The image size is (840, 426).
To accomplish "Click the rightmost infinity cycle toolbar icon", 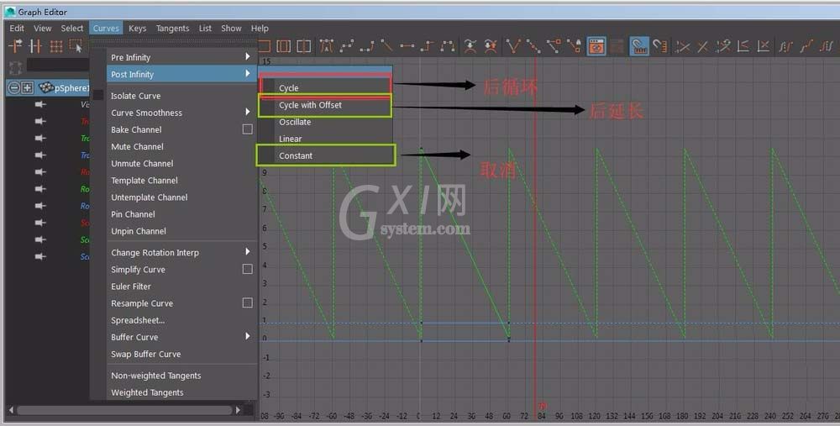I will pyautogui.click(x=827, y=46).
